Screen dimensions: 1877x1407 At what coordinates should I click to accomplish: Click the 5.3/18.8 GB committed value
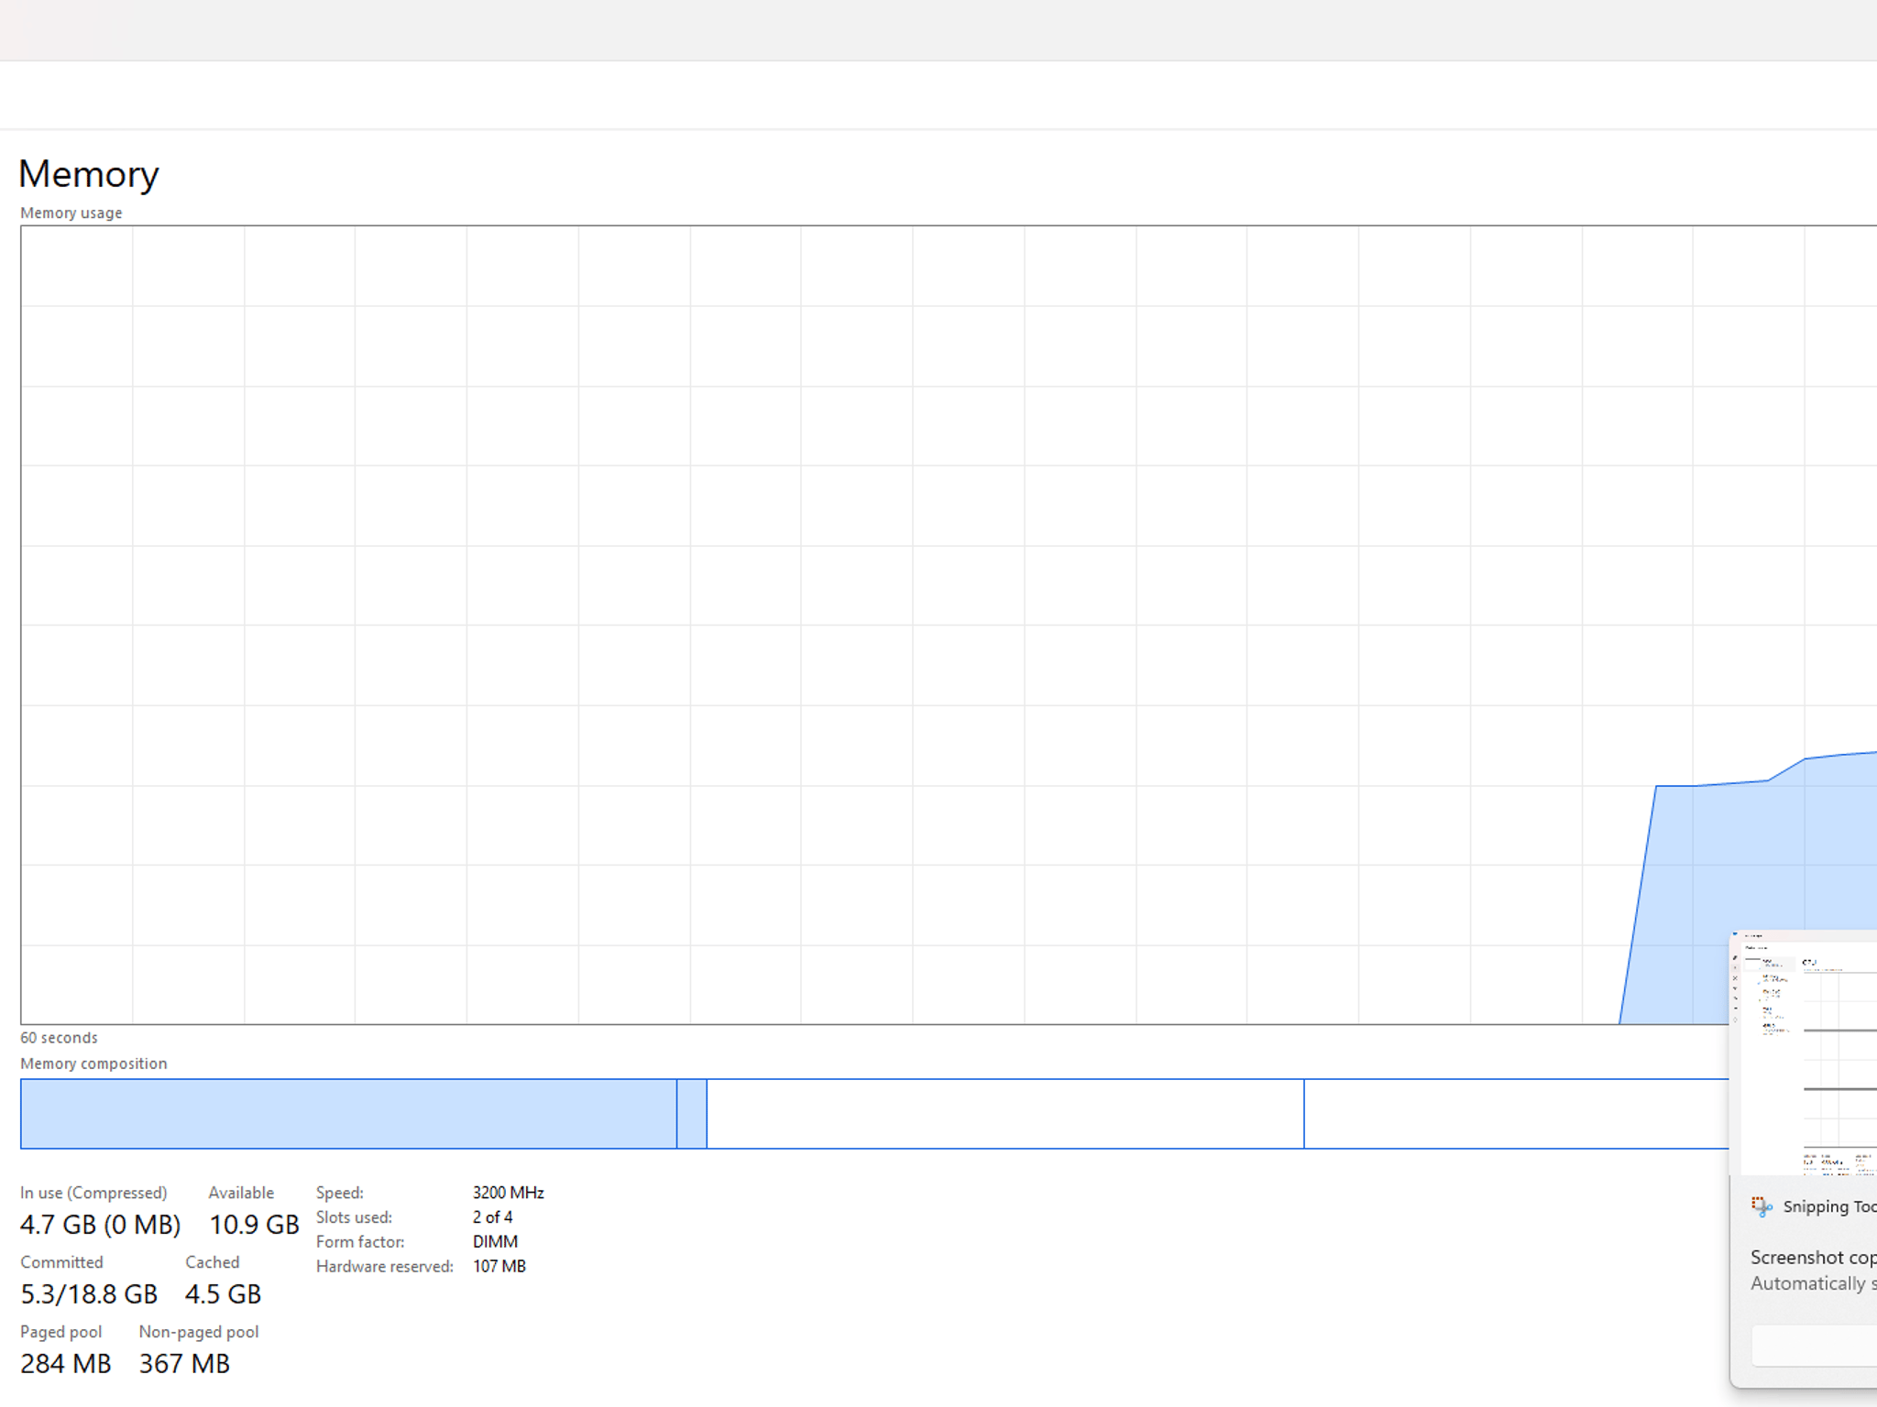point(89,1294)
